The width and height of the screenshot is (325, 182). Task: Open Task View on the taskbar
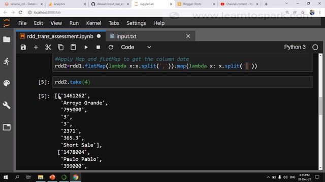[x=28, y=177]
